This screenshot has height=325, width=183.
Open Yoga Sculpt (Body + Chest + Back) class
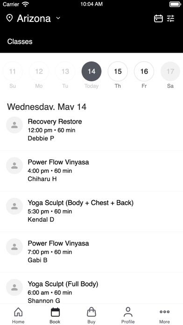point(91,211)
